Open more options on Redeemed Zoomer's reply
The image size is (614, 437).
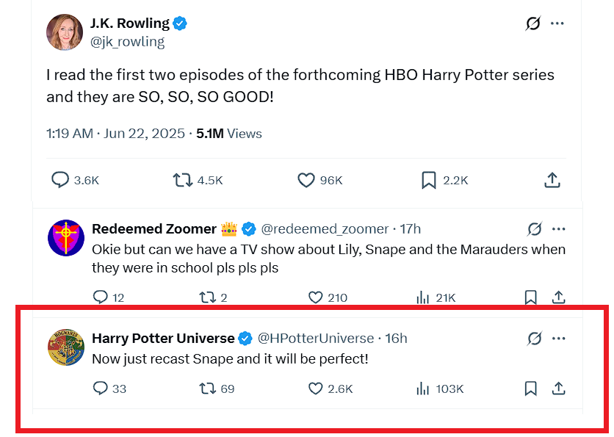click(x=558, y=228)
